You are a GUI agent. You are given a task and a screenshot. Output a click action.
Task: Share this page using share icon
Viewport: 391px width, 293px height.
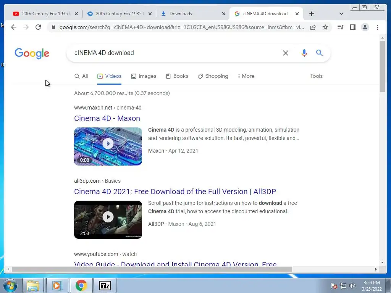click(x=313, y=27)
